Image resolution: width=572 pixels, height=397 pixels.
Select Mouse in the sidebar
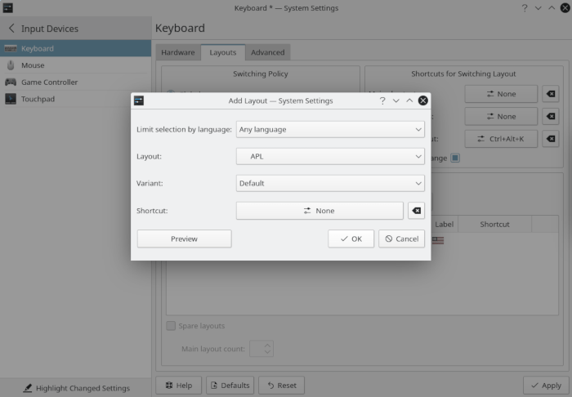[75, 65]
